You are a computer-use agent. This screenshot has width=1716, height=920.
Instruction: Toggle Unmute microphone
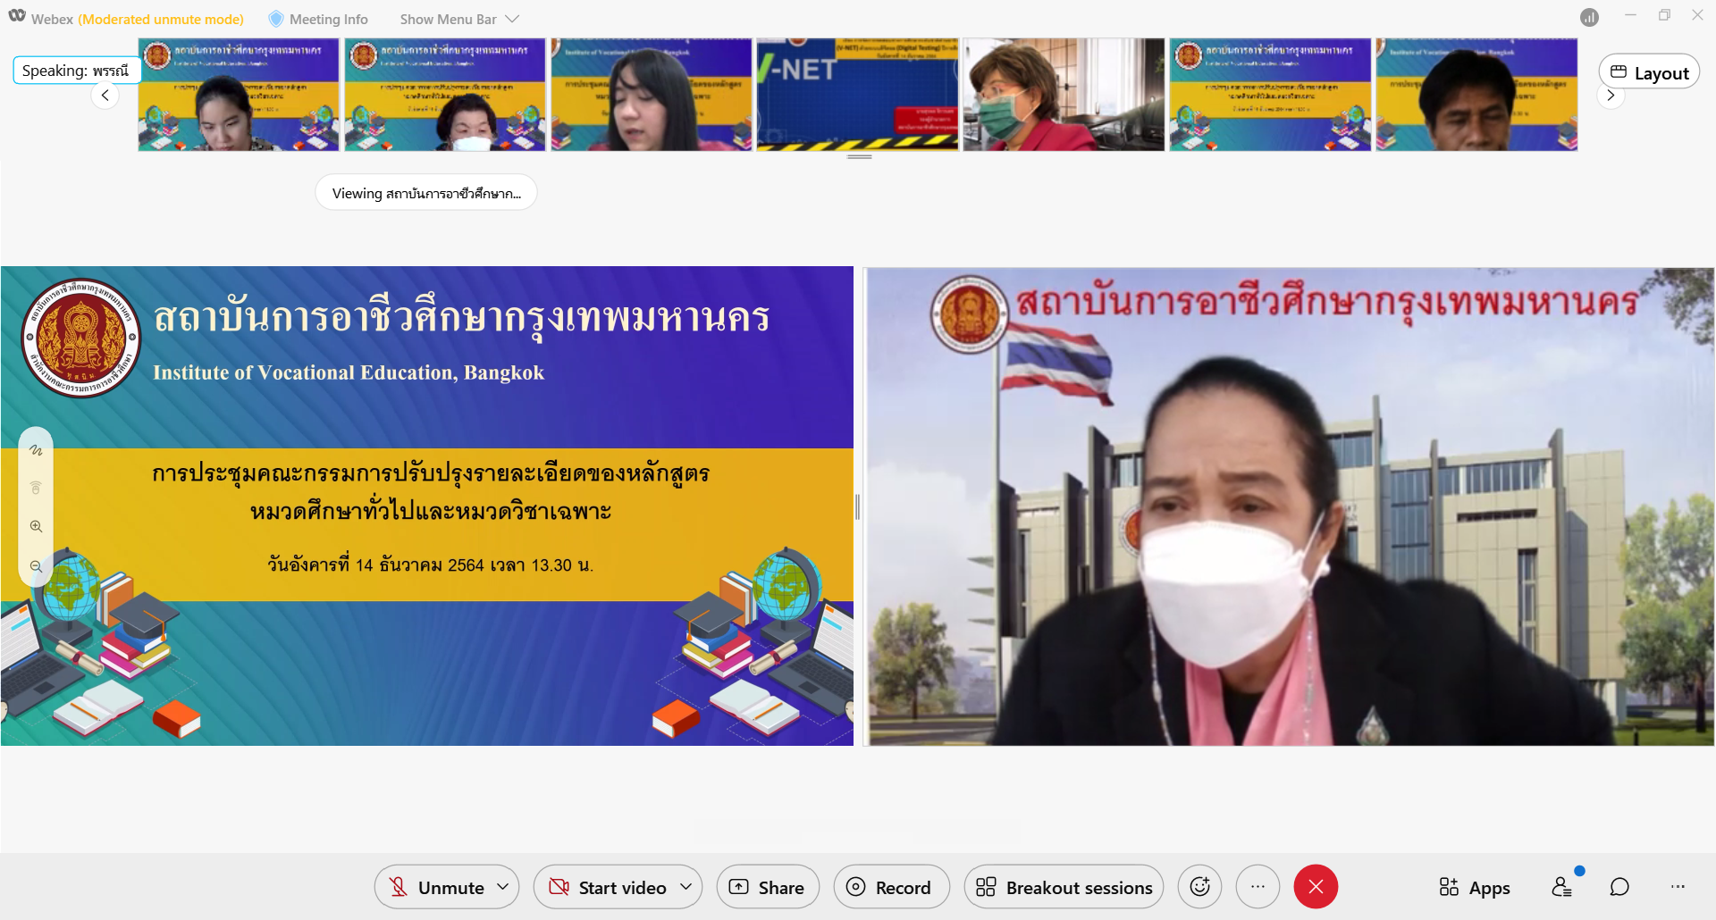(438, 887)
